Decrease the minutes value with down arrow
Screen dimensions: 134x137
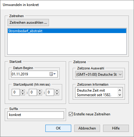40,94
